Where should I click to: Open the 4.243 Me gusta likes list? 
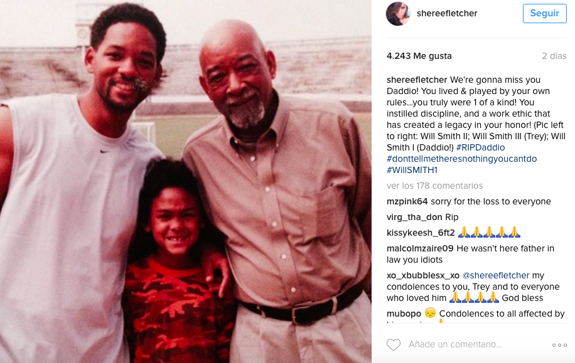[419, 56]
